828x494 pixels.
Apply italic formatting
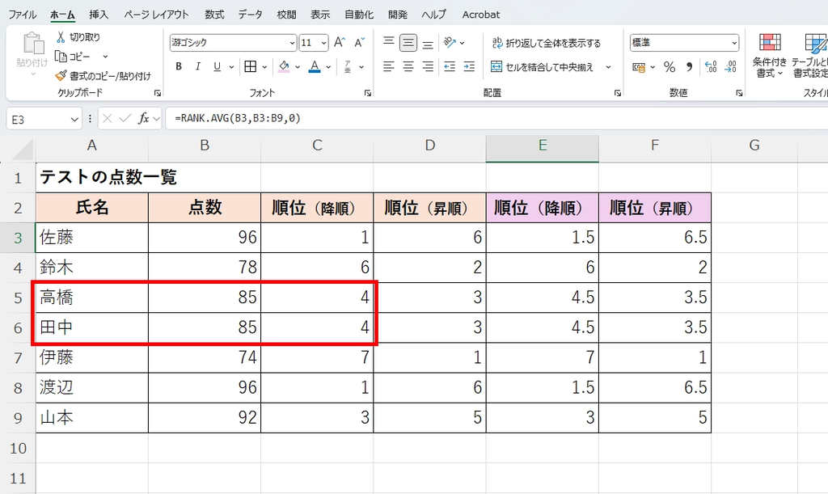point(198,65)
